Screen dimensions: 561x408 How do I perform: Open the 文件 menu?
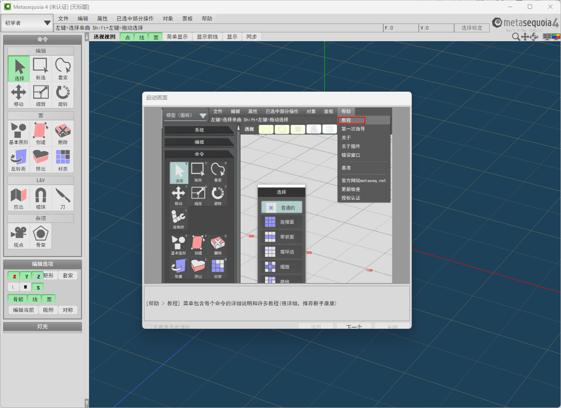[63, 19]
